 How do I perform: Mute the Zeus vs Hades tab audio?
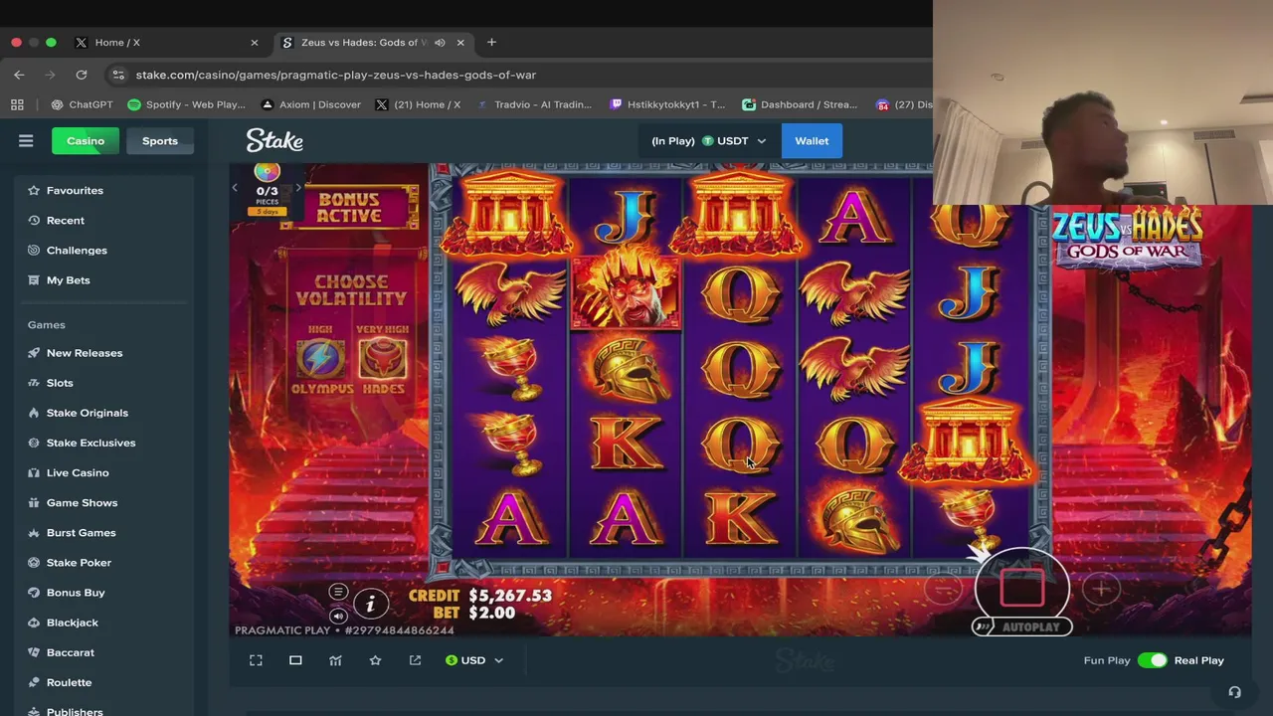[440, 43]
